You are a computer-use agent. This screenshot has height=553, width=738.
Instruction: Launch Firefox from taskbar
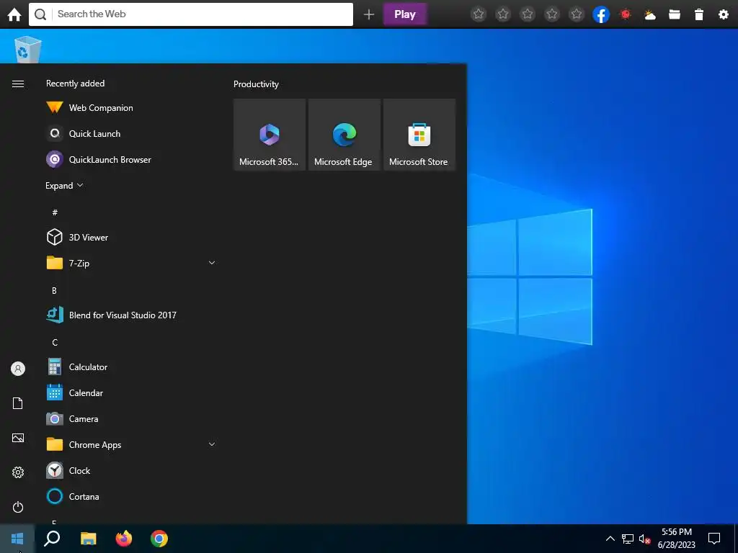click(x=124, y=539)
